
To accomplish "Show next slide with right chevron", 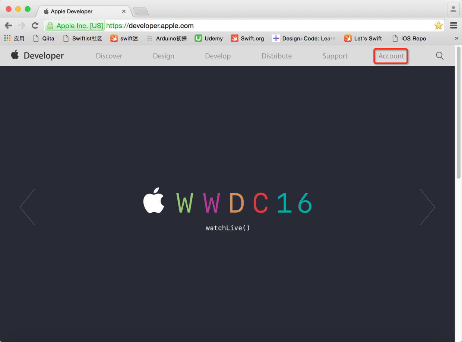I will click(x=427, y=207).
